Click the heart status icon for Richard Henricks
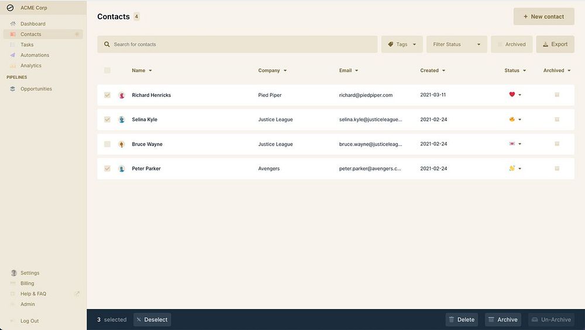This screenshot has width=585, height=330. click(512, 95)
